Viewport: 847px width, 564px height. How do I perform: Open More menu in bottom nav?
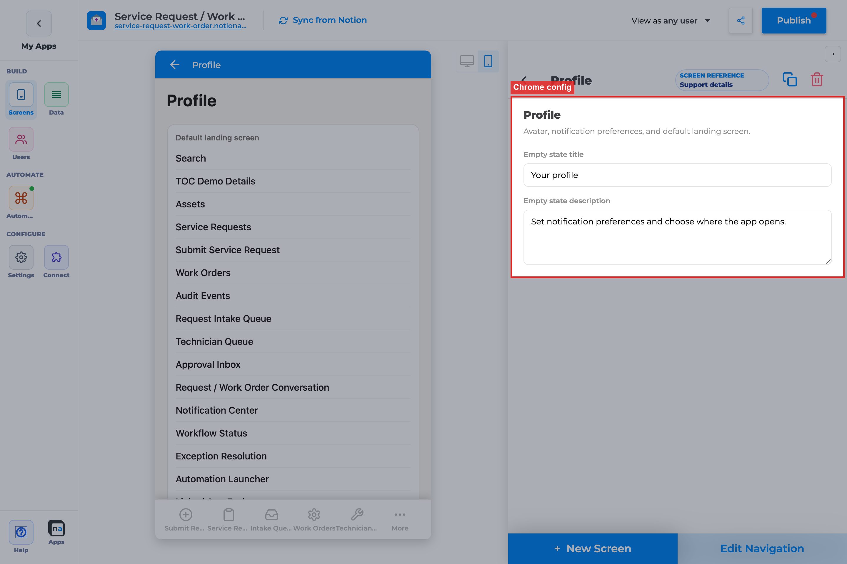click(x=400, y=520)
